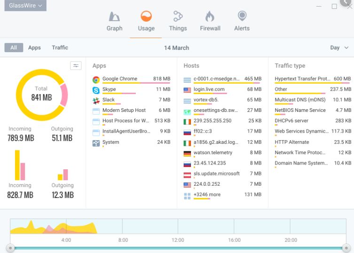This screenshot has width=354, height=253.
Task: Click the Traffic type column heading
Action: pos(290,66)
